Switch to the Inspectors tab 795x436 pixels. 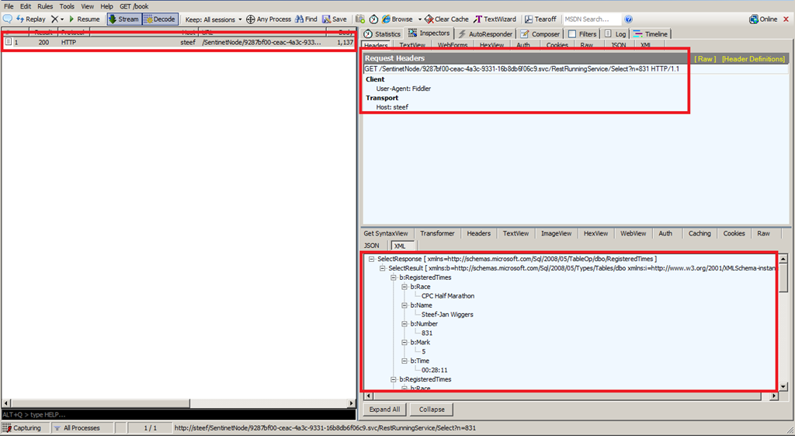(429, 33)
